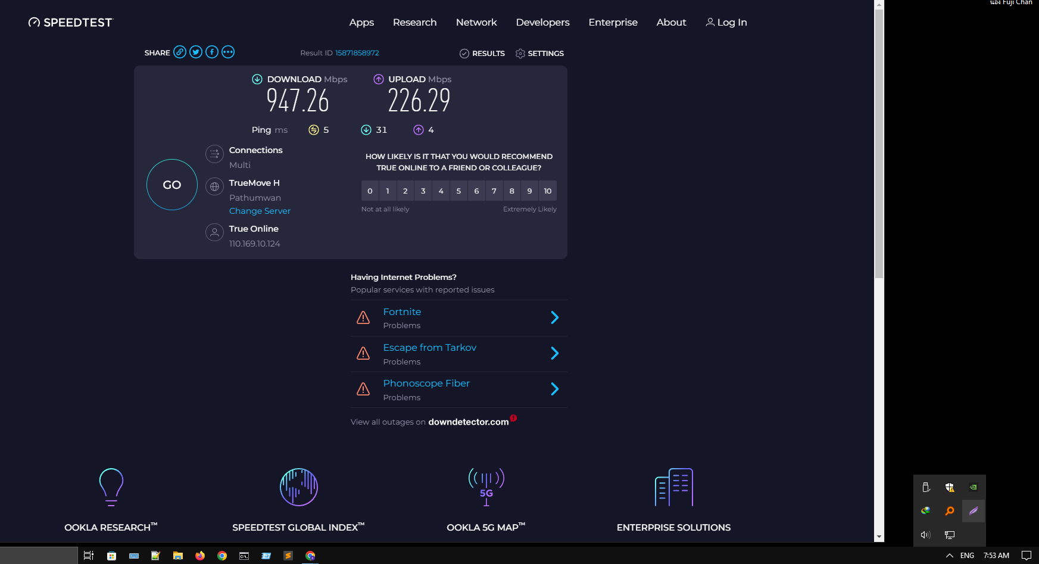Rate recommendation score 5

pyautogui.click(x=458, y=191)
